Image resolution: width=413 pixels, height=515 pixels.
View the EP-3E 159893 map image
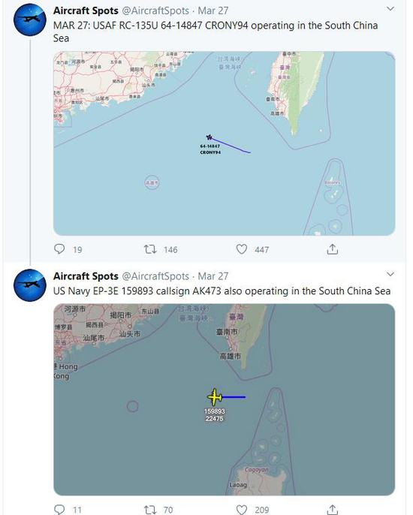(x=224, y=399)
